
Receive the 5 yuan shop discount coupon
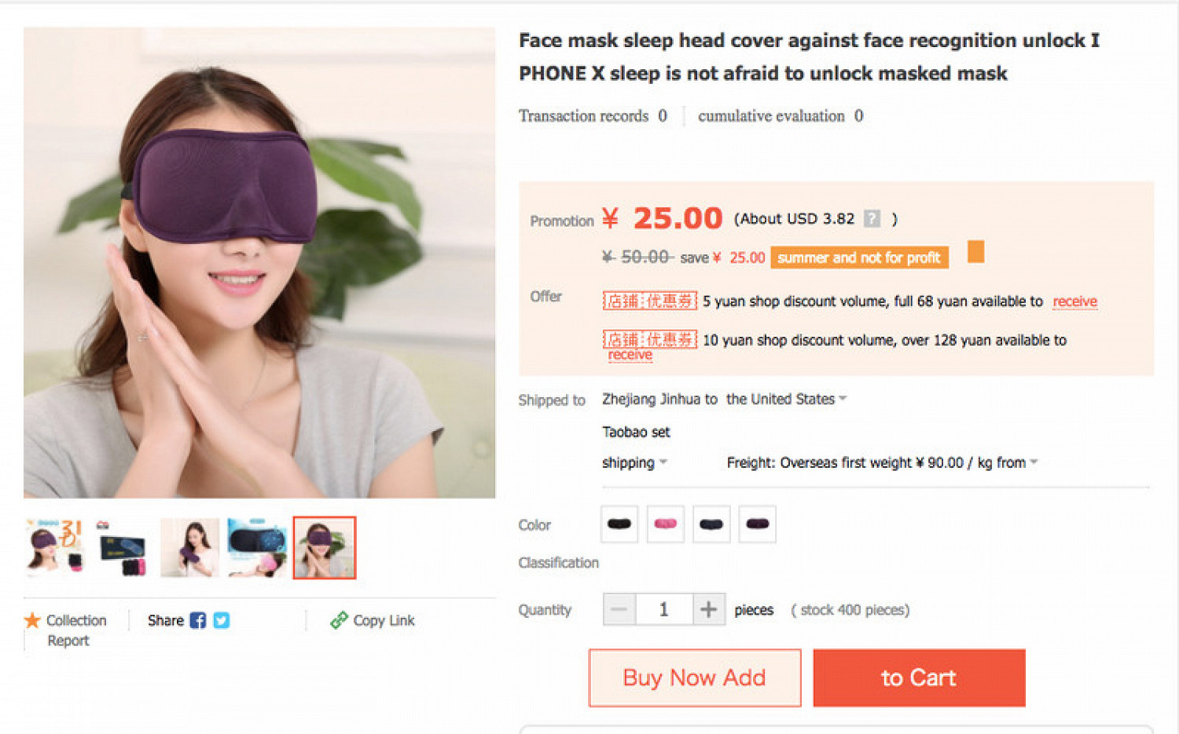pyautogui.click(x=1074, y=302)
